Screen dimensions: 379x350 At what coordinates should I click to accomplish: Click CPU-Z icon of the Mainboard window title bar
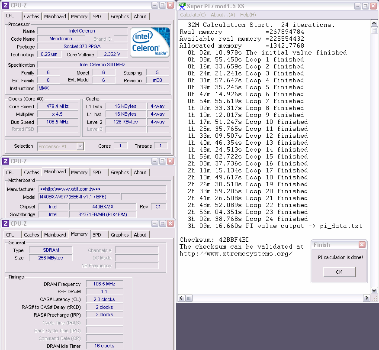tap(6, 161)
